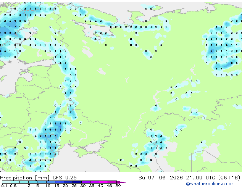Viewport: 242px width, 187px height.
Task: Click the '30' legend scale label
Action: point(83,185)
